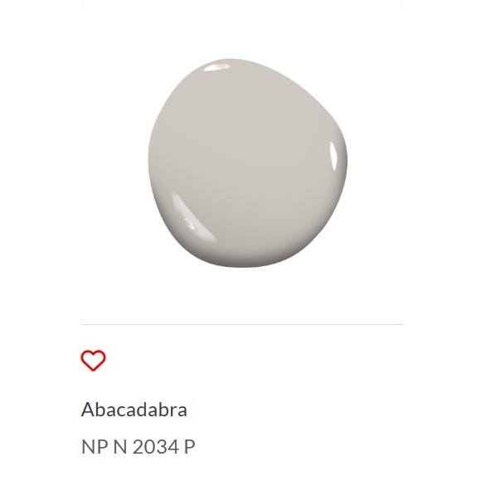This screenshot has width=481, height=481.
Task: Add Abacadabra to favorites via heart
Action: coord(93,361)
